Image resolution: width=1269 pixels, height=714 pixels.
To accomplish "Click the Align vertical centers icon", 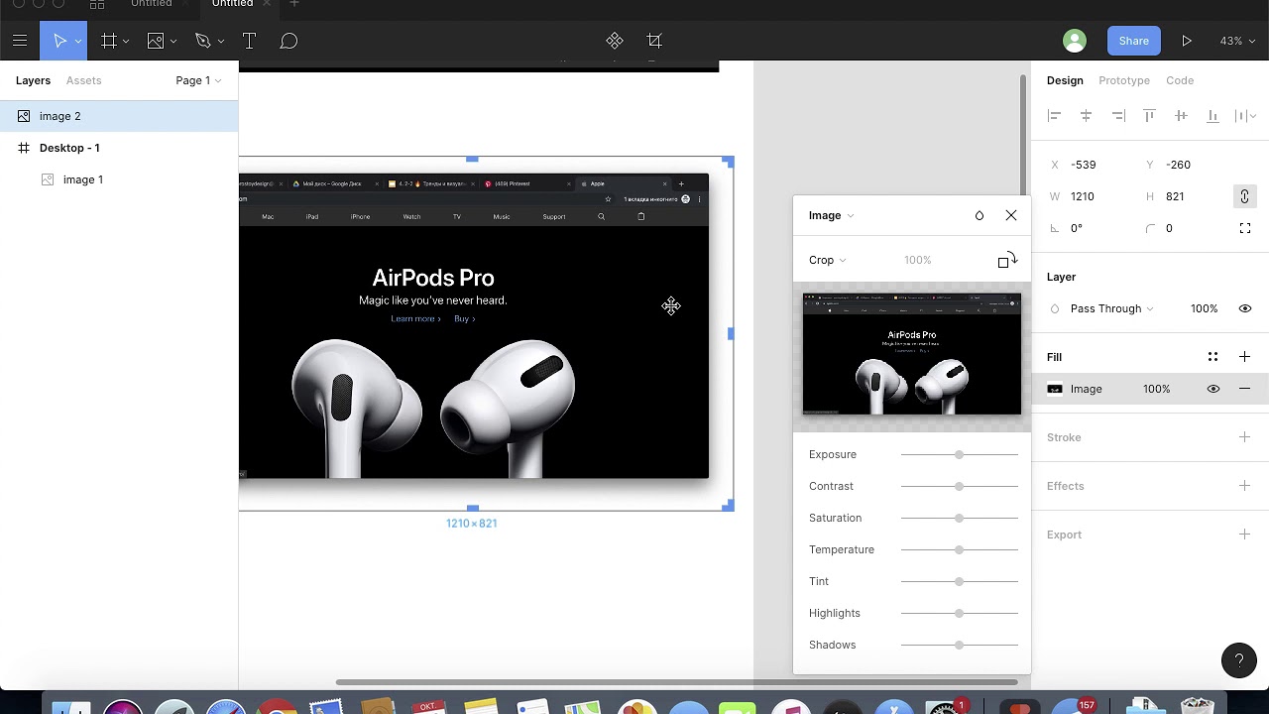I will (1181, 116).
